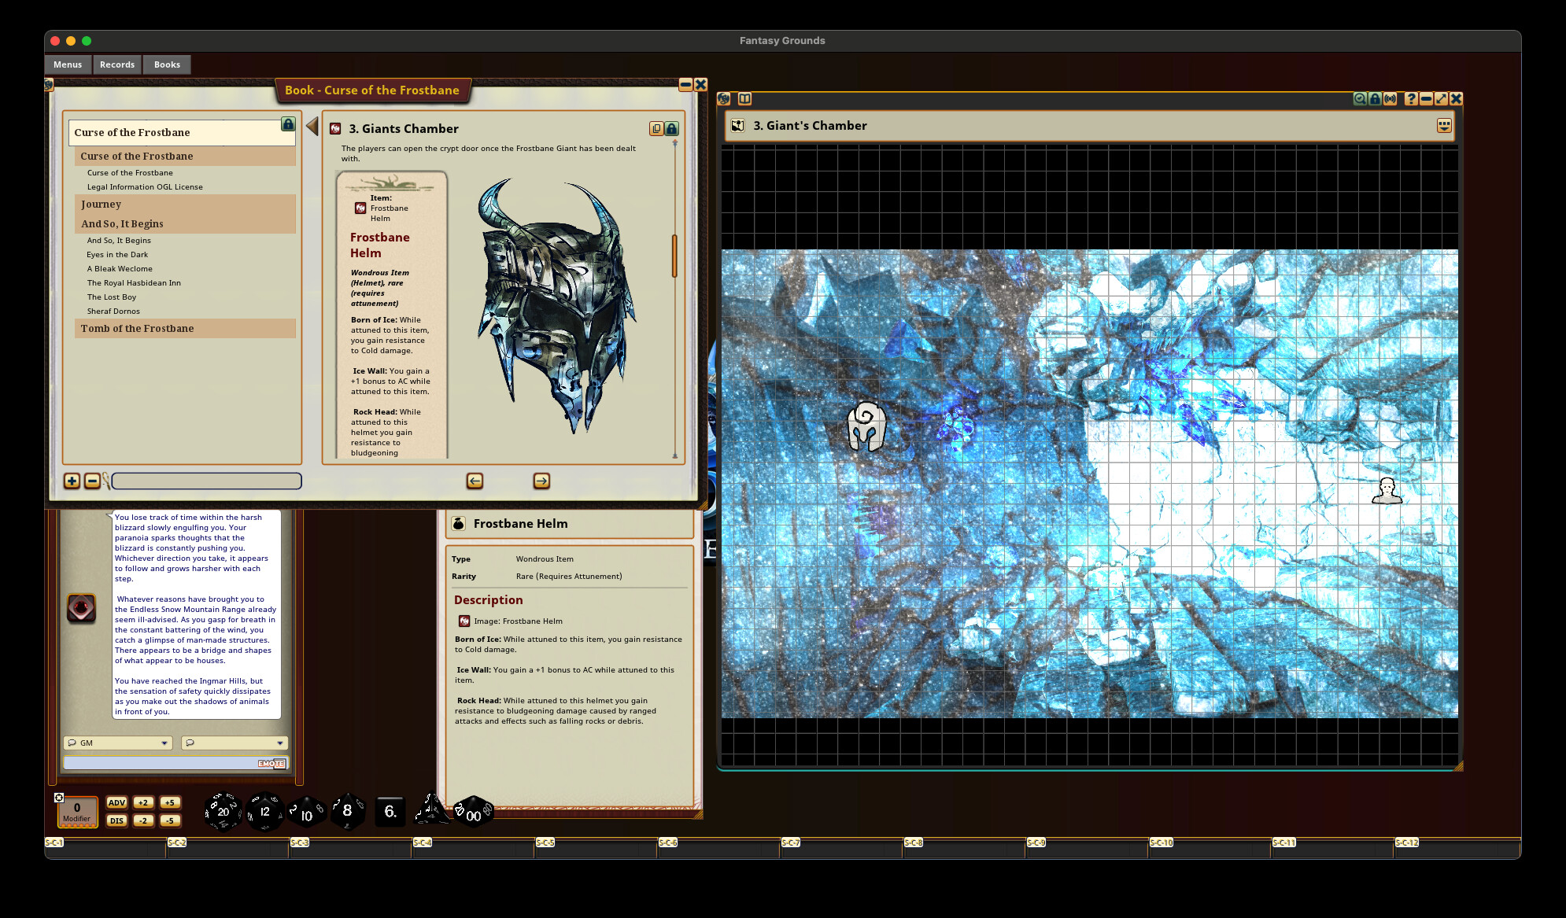Toggle the lock on the Giants Chamber page

click(671, 128)
